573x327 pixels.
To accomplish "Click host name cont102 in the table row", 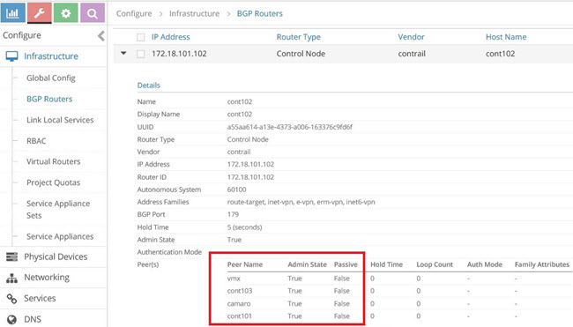I will click(x=500, y=54).
